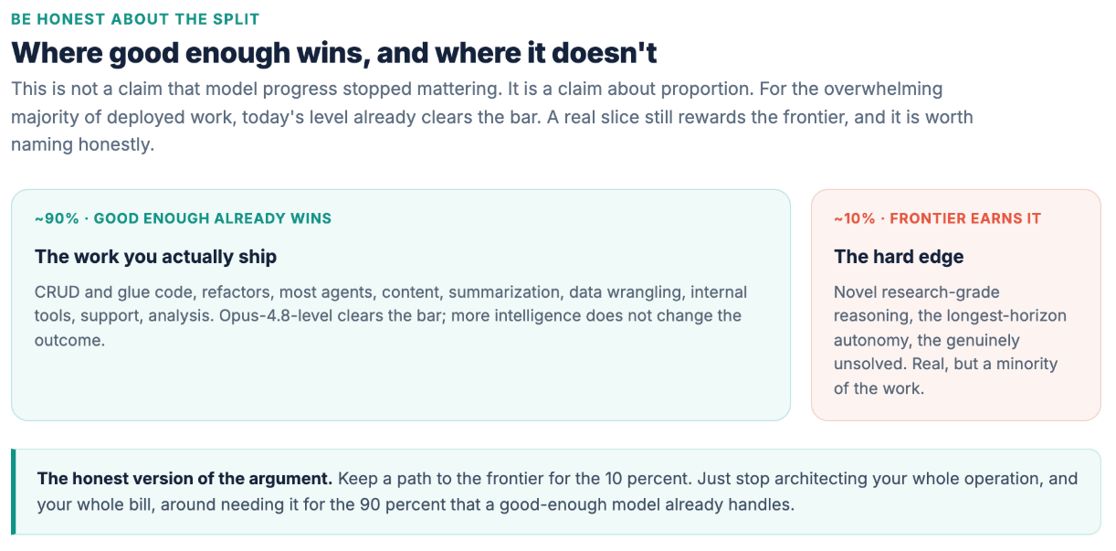Screen dimensions: 1116x551
Task: Select the '~10% · Frontier earns it' label
Action: pyautogui.click(x=937, y=218)
